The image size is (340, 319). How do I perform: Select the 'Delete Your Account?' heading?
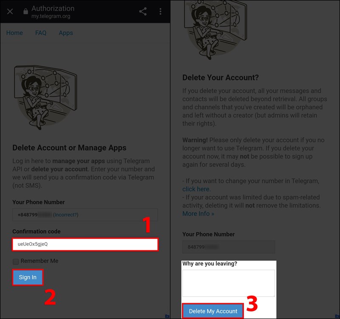tap(221, 77)
